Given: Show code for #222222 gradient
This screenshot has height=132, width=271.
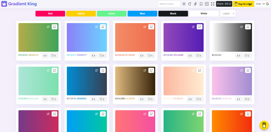Looking at the screenshot, I should click(x=238, y=56).
